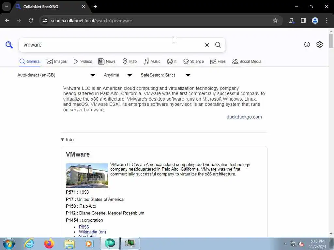Open the muted volume tray icon
Screen dimensions: 334x250
tap(301, 244)
